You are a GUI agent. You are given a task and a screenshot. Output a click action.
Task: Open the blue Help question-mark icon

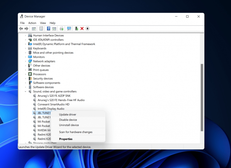click(48, 29)
